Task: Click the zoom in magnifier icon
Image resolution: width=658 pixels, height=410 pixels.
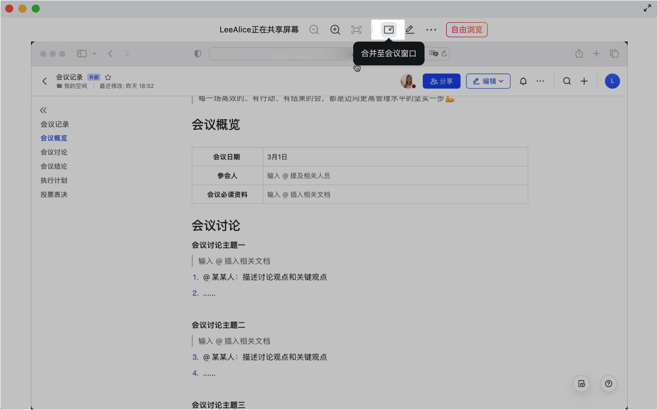Action: point(335,30)
